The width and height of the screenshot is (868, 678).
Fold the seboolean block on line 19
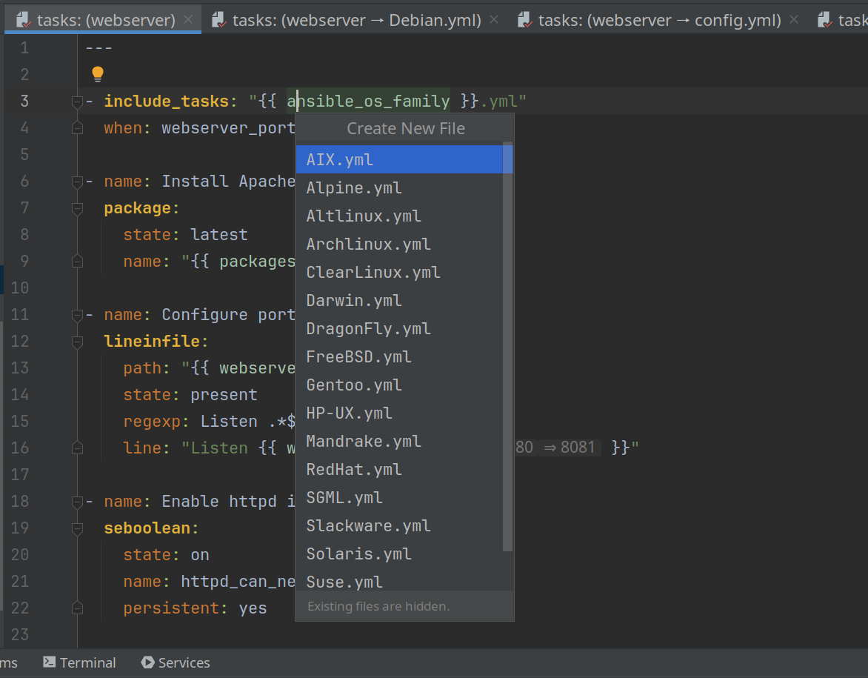coord(78,528)
